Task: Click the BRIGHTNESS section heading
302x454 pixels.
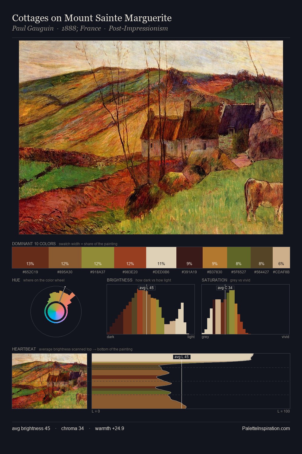Action: pos(120,280)
